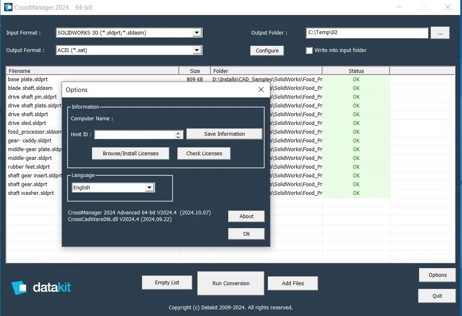The height and width of the screenshot is (316, 462).
Task: Toggle Write into input folder checkbox
Action: pos(309,50)
